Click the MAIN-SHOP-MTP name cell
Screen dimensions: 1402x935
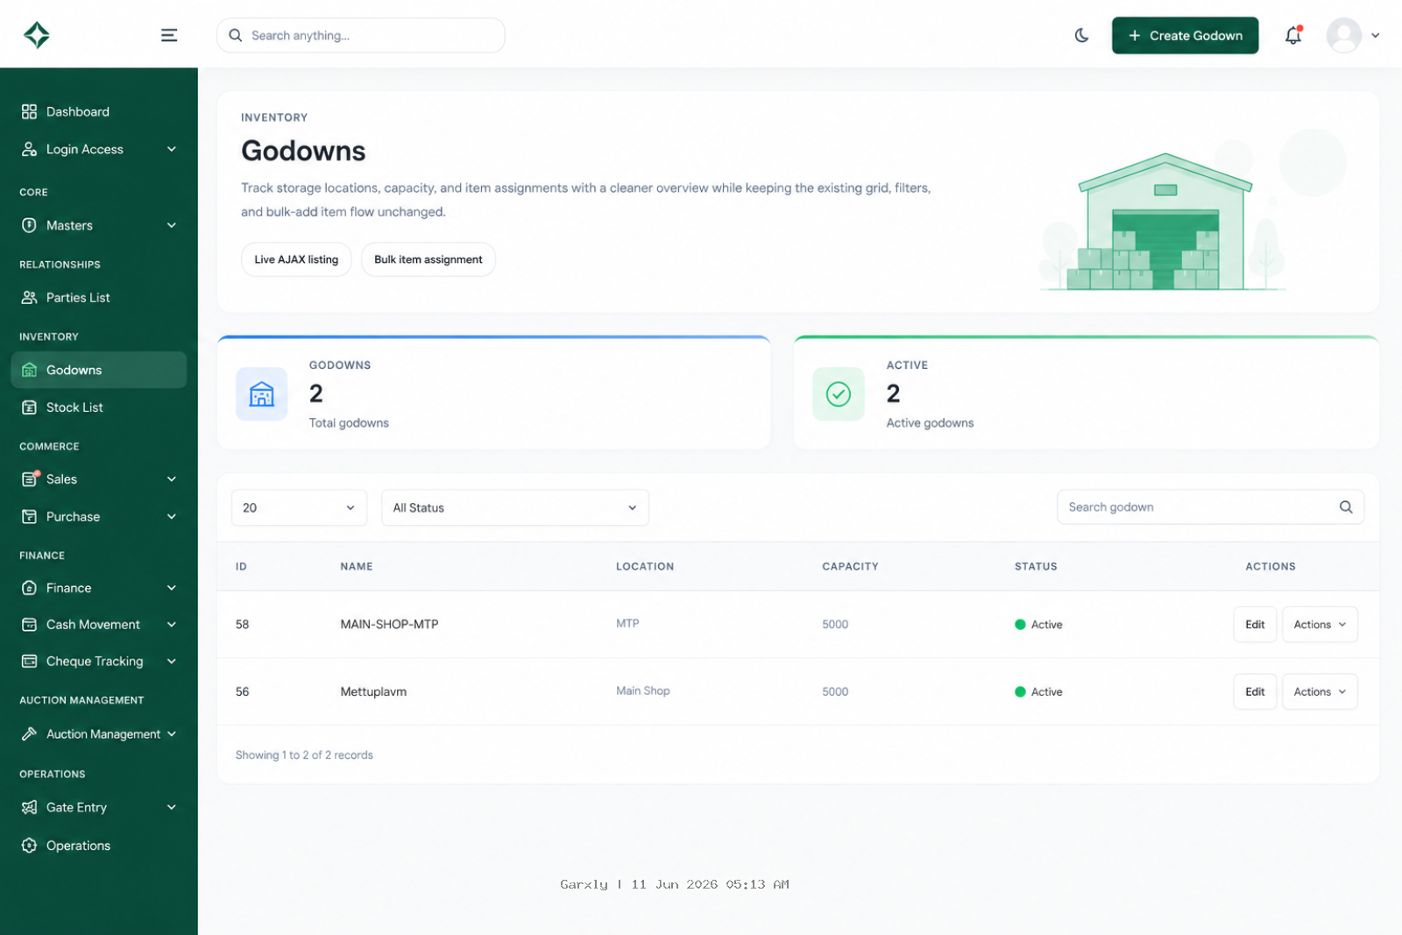click(x=389, y=624)
